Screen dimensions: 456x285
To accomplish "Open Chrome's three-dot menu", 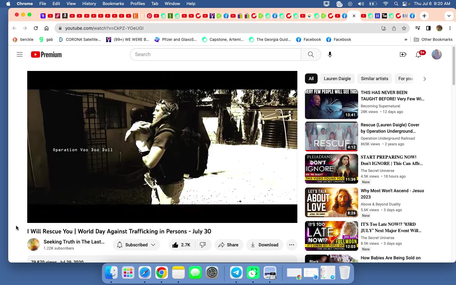I will (450, 28).
